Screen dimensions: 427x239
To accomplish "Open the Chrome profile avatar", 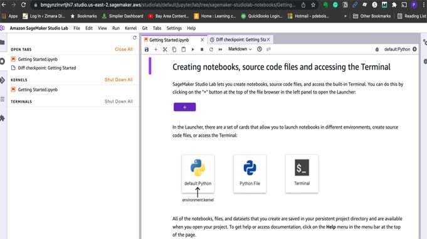I will (414, 5).
